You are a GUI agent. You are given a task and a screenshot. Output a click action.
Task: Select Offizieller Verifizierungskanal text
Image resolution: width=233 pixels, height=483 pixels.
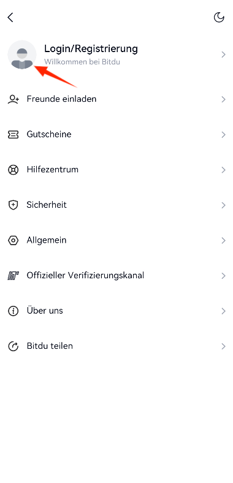pos(85,275)
